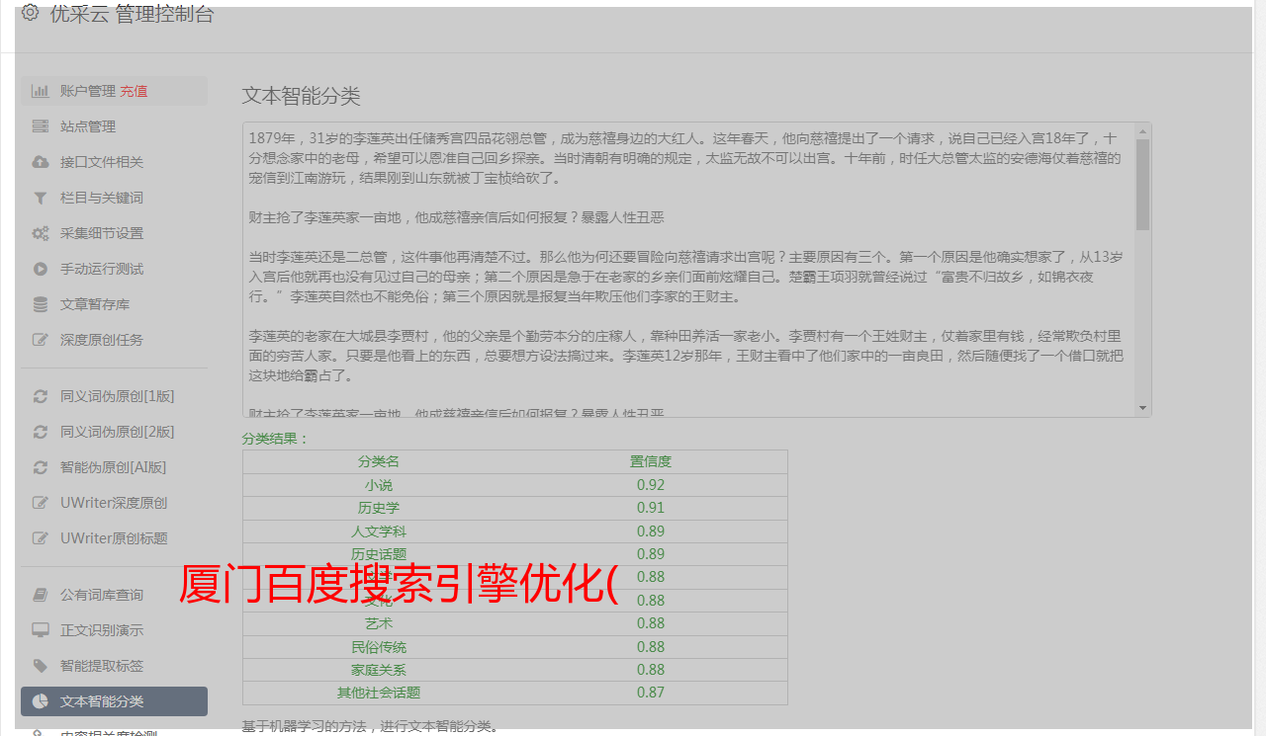The width and height of the screenshot is (1266, 736).
Task: Click the refresh icon for 智能伪原创[AI版]
Action: (x=40, y=467)
